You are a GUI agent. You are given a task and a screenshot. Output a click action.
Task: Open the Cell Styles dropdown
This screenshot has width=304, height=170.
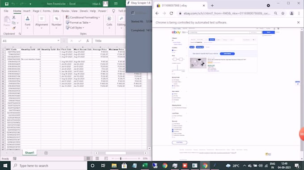click(x=75, y=28)
